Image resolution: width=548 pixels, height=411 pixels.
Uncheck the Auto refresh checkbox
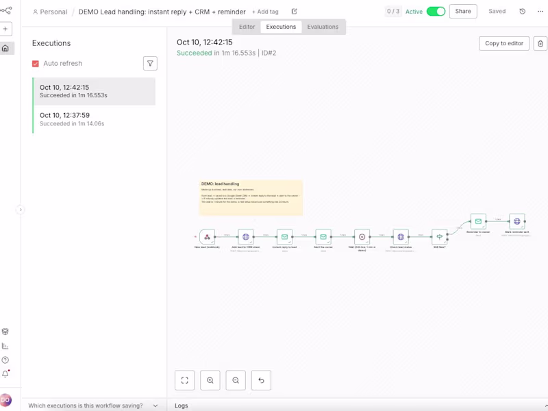point(36,64)
